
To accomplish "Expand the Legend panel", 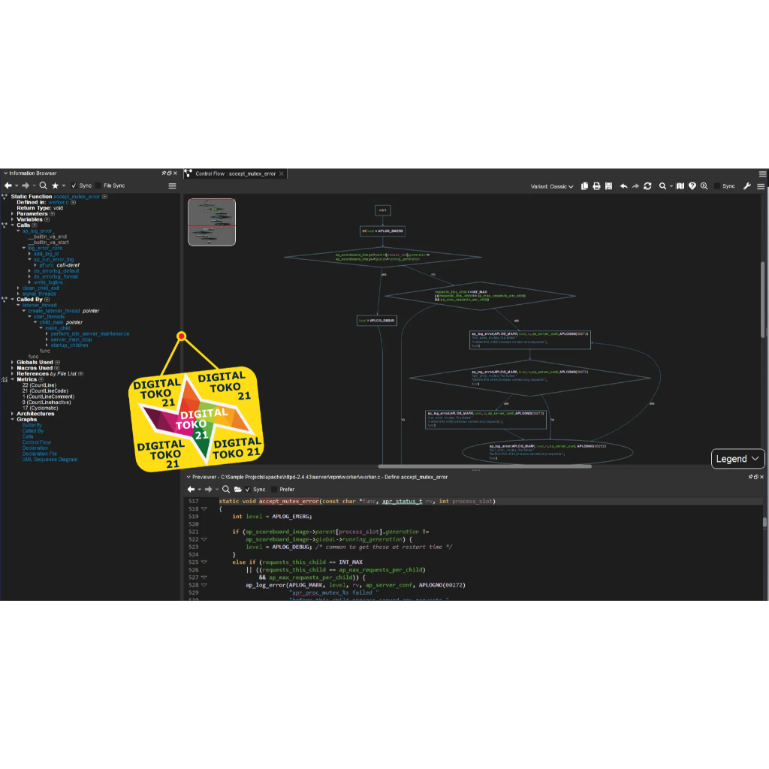I will (737, 459).
